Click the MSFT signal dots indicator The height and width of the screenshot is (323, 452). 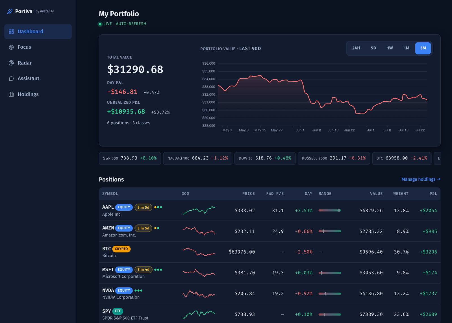click(x=158, y=270)
